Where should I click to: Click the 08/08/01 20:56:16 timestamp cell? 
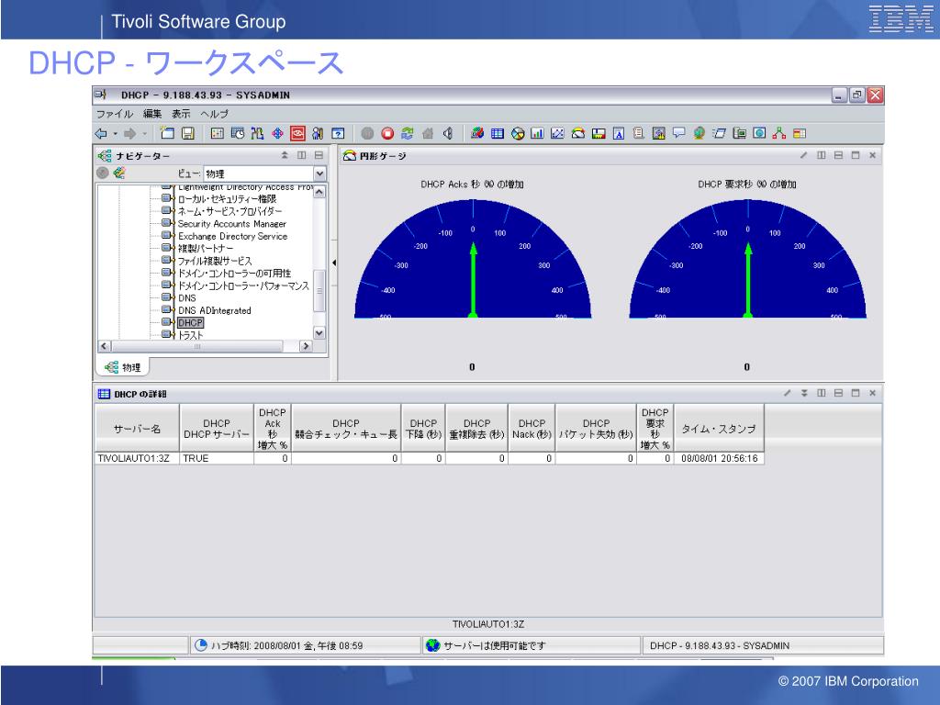[x=719, y=459]
